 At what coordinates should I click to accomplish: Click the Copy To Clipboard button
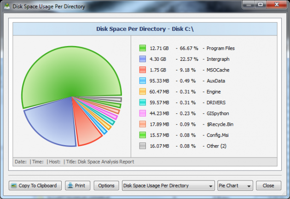pos(35,186)
